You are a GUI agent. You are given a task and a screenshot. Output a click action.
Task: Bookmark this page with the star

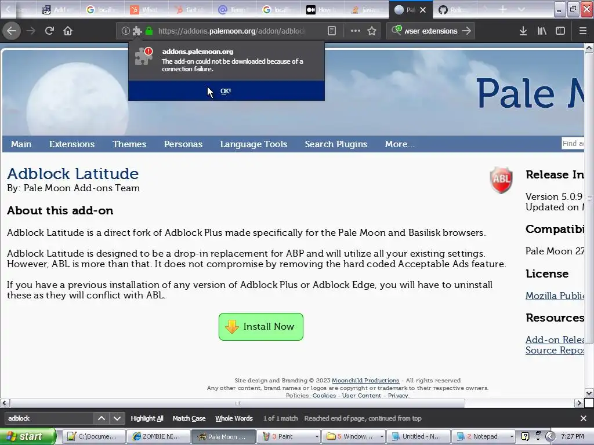click(372, 31)
